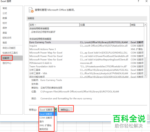
Task: Select Microsoft Actions Pane 3 row
Action: point(86,49)
